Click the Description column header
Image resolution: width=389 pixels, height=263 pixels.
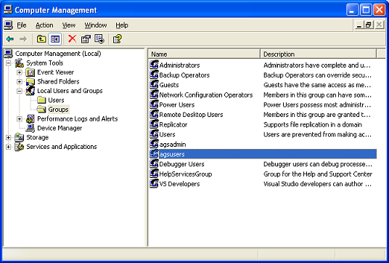click(x=319, y=54)
